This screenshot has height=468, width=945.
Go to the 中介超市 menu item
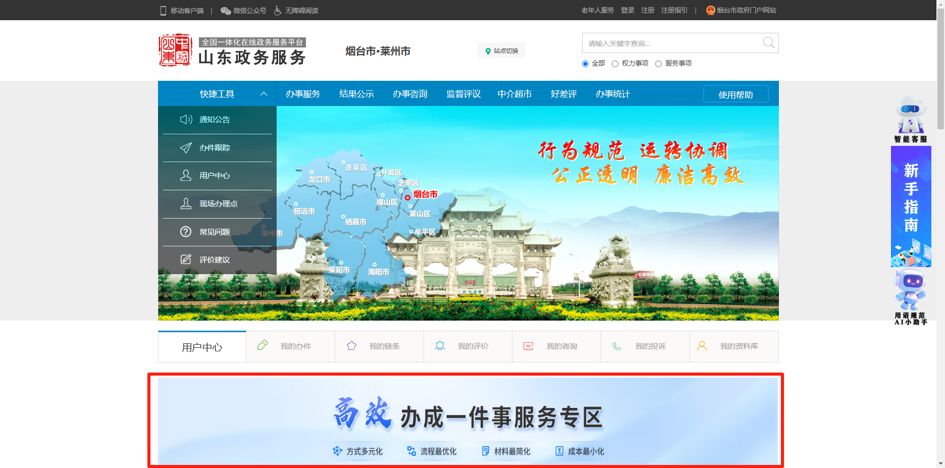tap(514, 94)
